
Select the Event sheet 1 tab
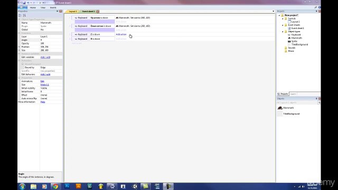click(88, 12)
